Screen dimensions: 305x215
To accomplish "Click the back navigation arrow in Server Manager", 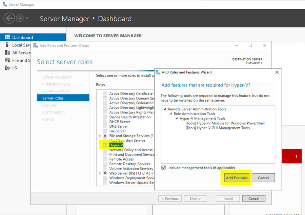I will [x=9, y=18].
